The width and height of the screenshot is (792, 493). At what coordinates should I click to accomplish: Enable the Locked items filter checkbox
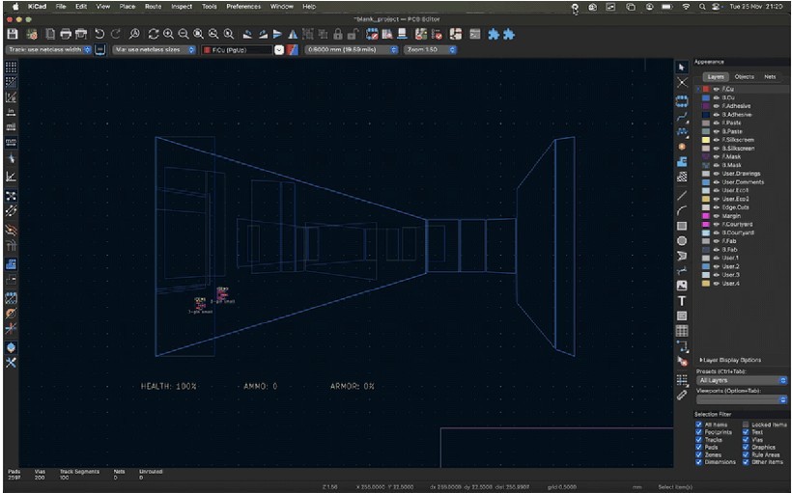tap(746, 425)
